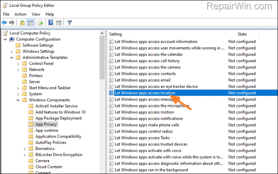
Task: Click policy icon beside 'access motion'
Action: [111, 112]
